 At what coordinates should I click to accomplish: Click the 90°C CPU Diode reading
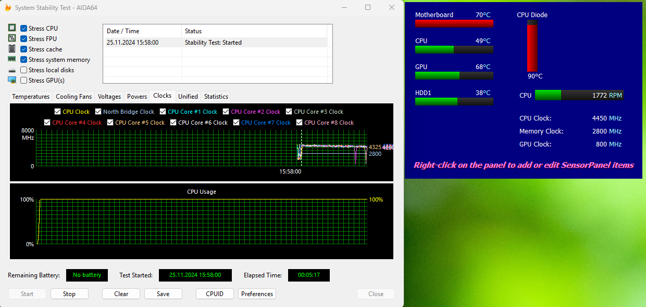pos(535,76)
